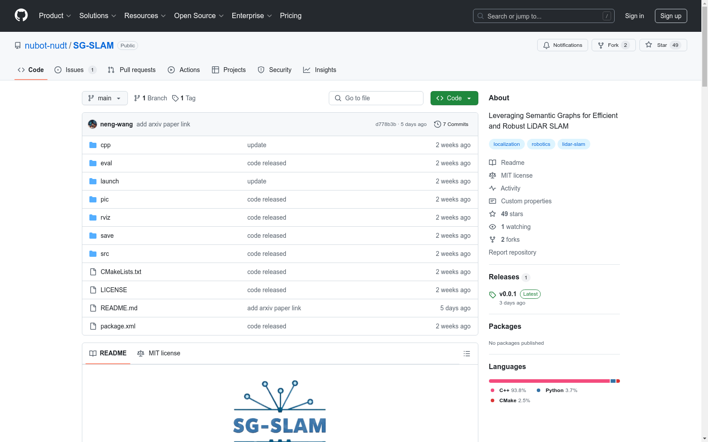View the 7 Commits history
The image size is (708, 442).
(451, 124)
